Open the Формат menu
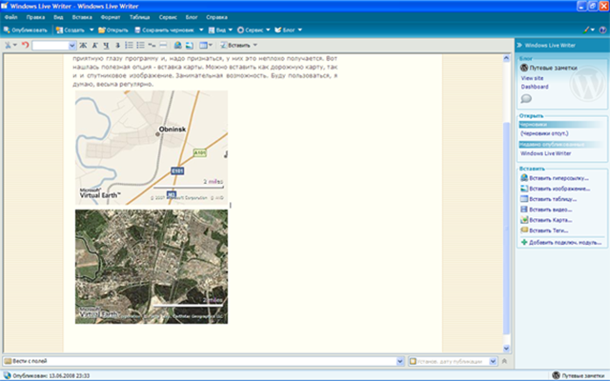Screen dimensions: 610x381 (111, 17)
